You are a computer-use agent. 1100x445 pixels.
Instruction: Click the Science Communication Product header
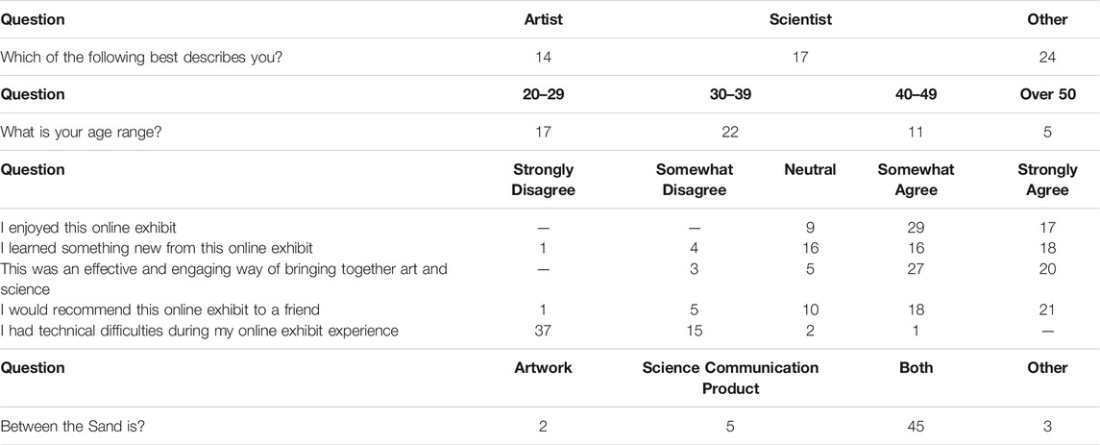[x=730, y=378]
